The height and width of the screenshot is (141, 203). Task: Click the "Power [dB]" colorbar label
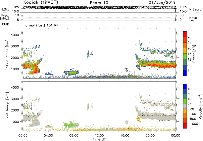tap(194, 54)
